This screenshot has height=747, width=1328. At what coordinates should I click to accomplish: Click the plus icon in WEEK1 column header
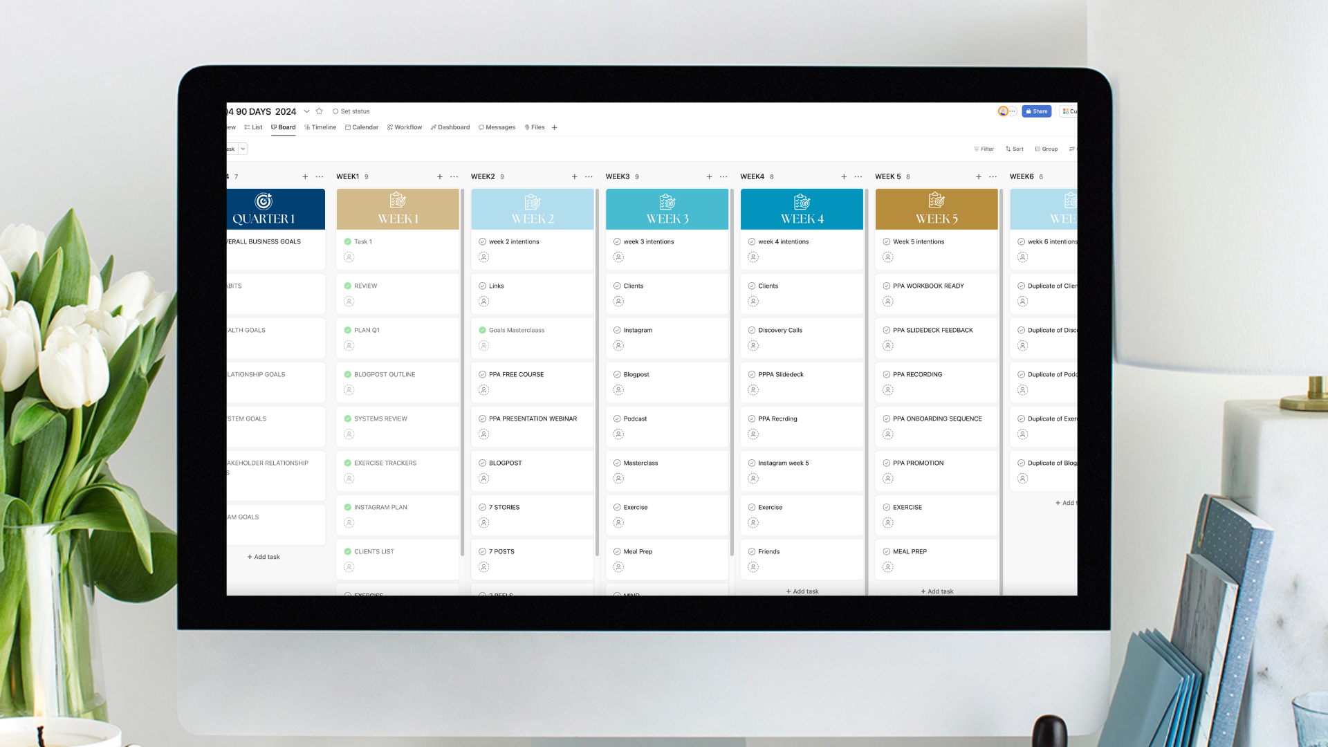pos(440,177)
